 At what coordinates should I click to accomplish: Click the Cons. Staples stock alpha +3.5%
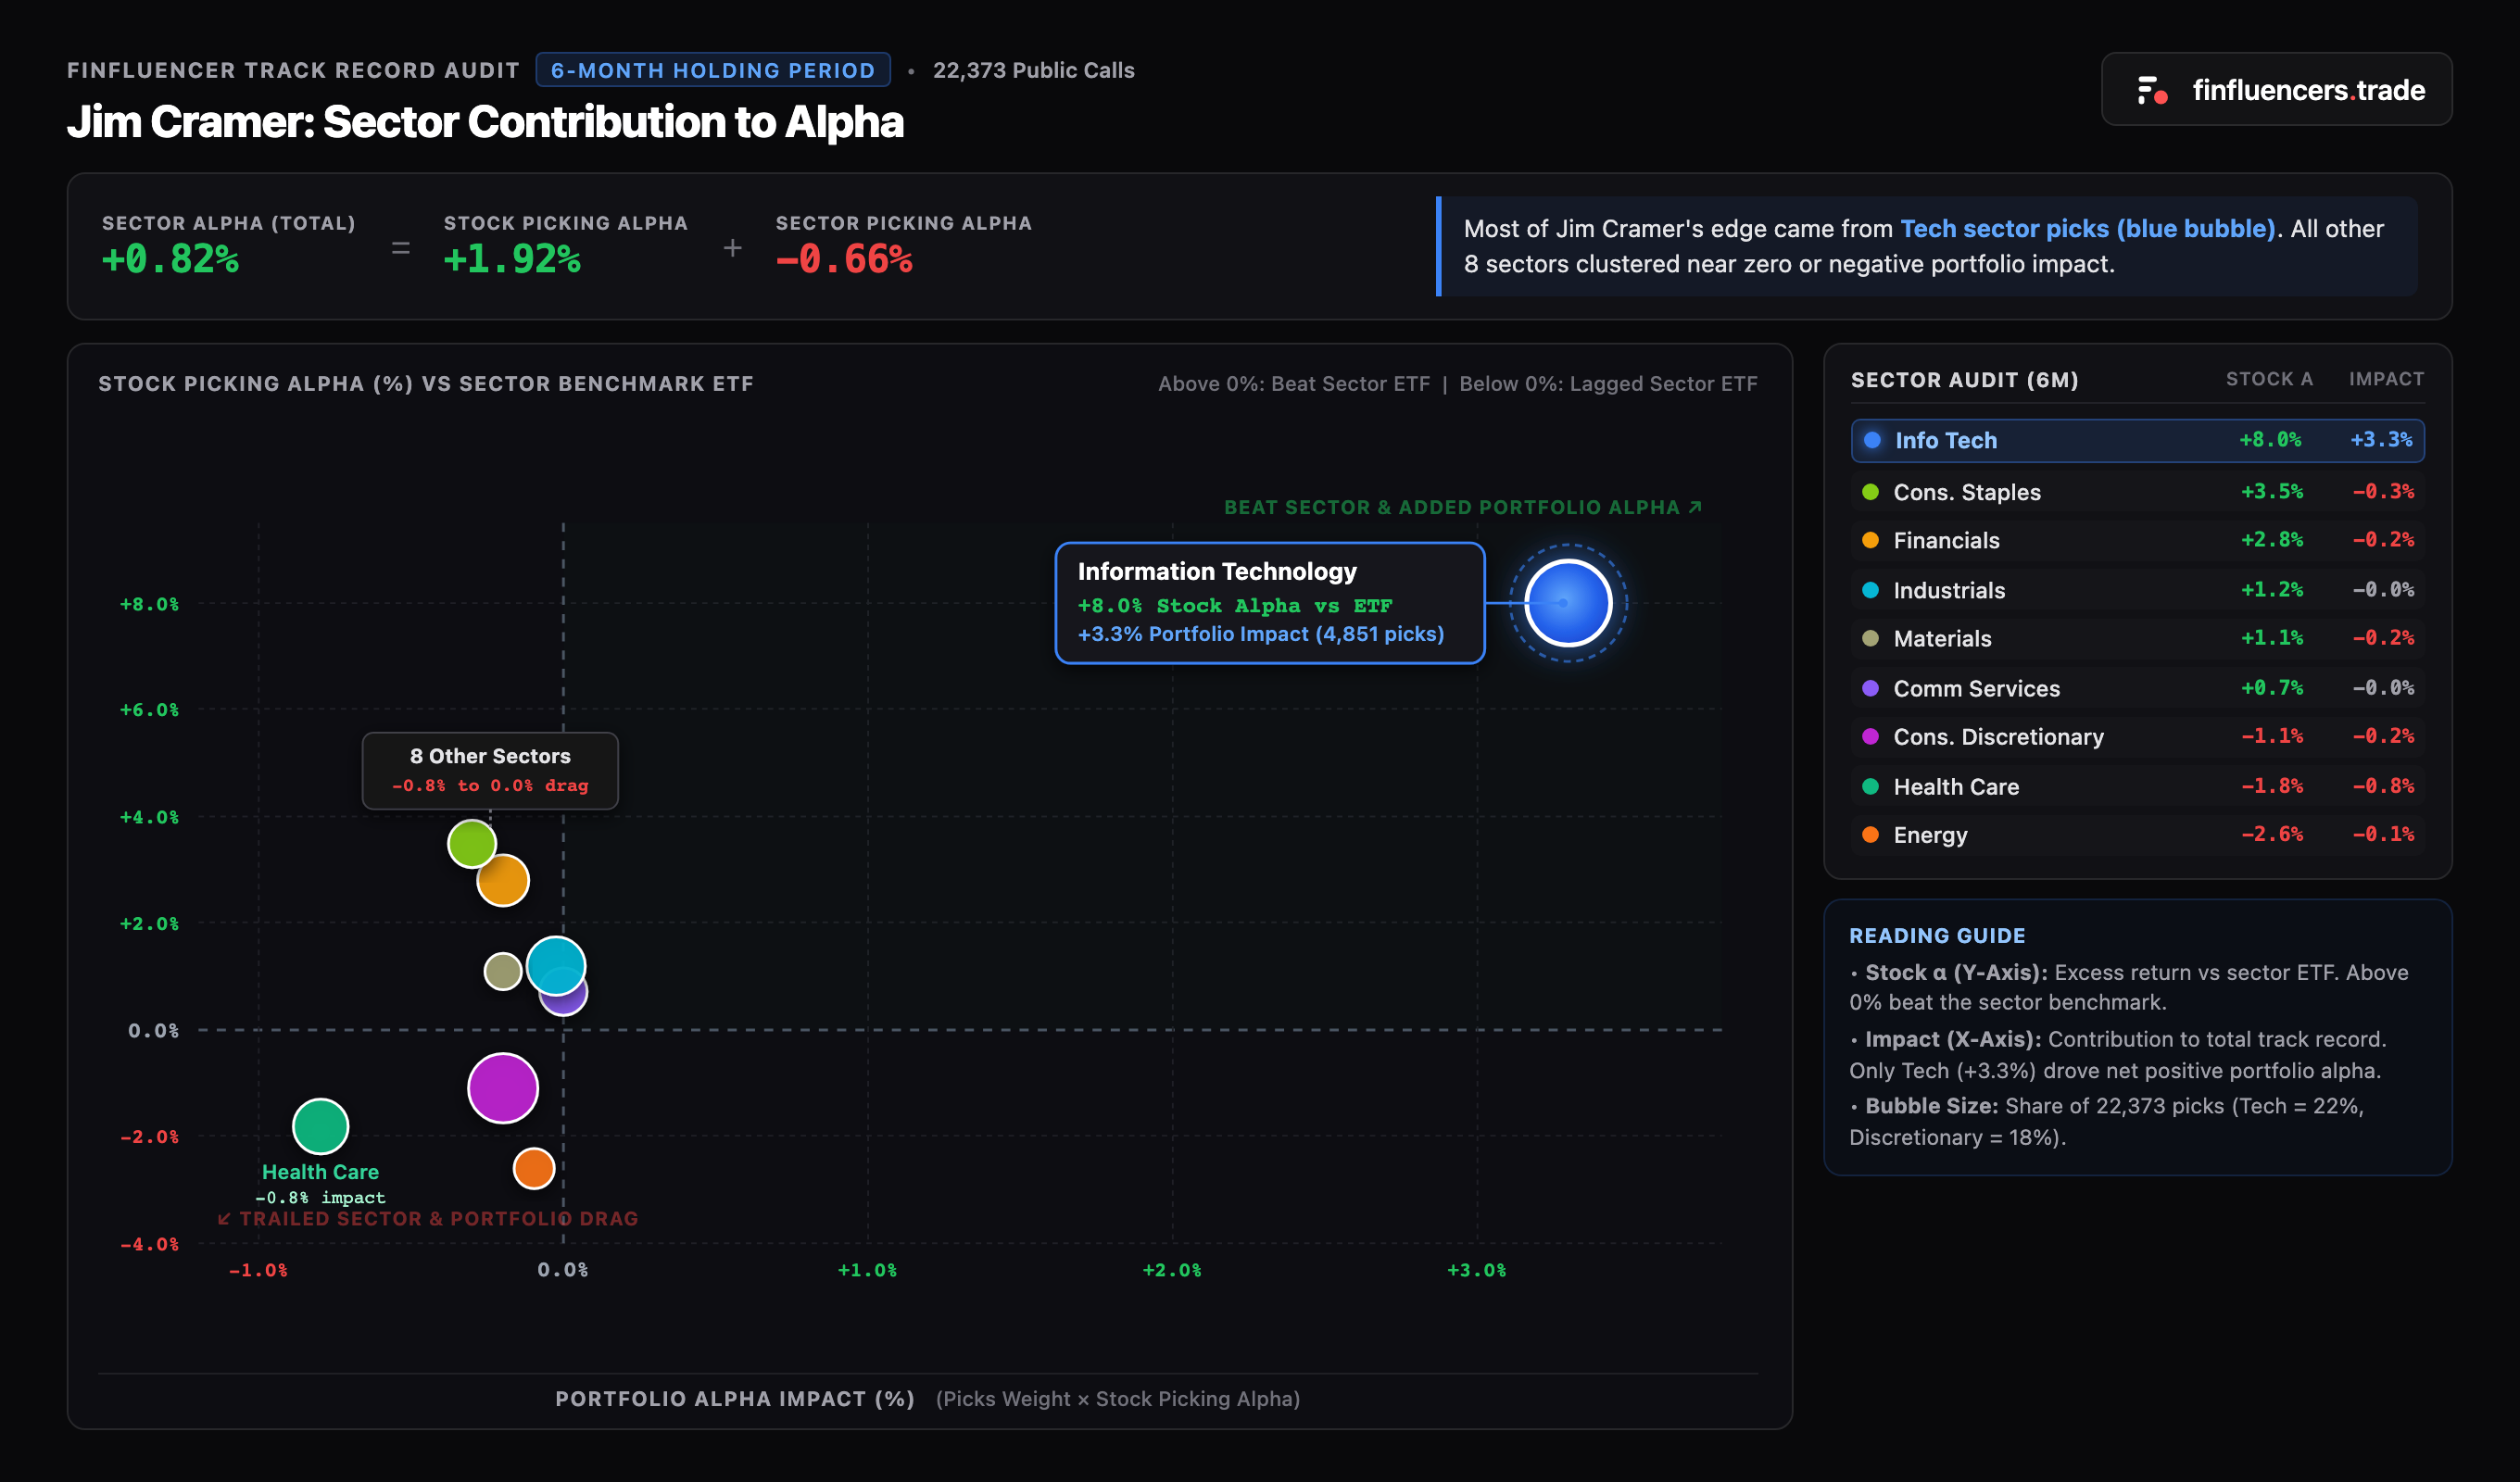click(2271, 491)
